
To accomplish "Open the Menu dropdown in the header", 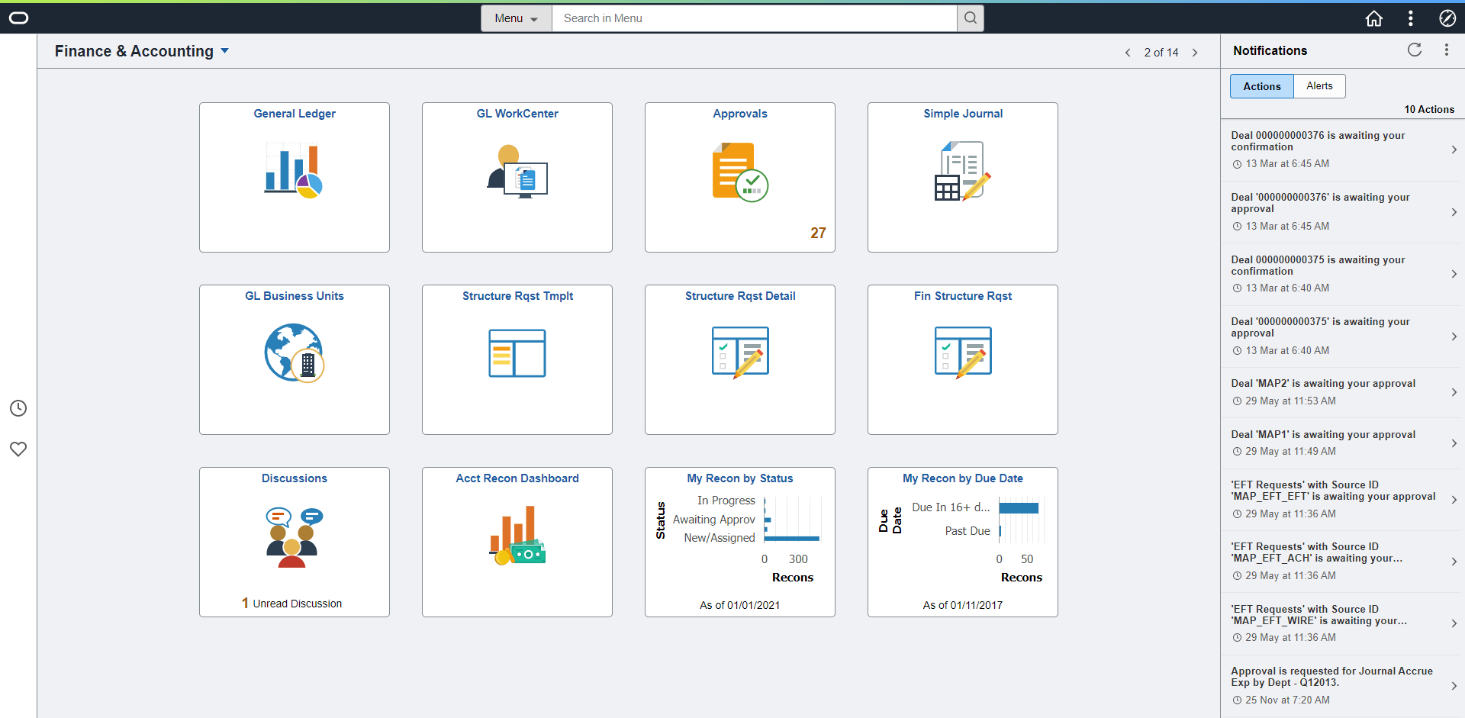I will (x=515, y=18).
